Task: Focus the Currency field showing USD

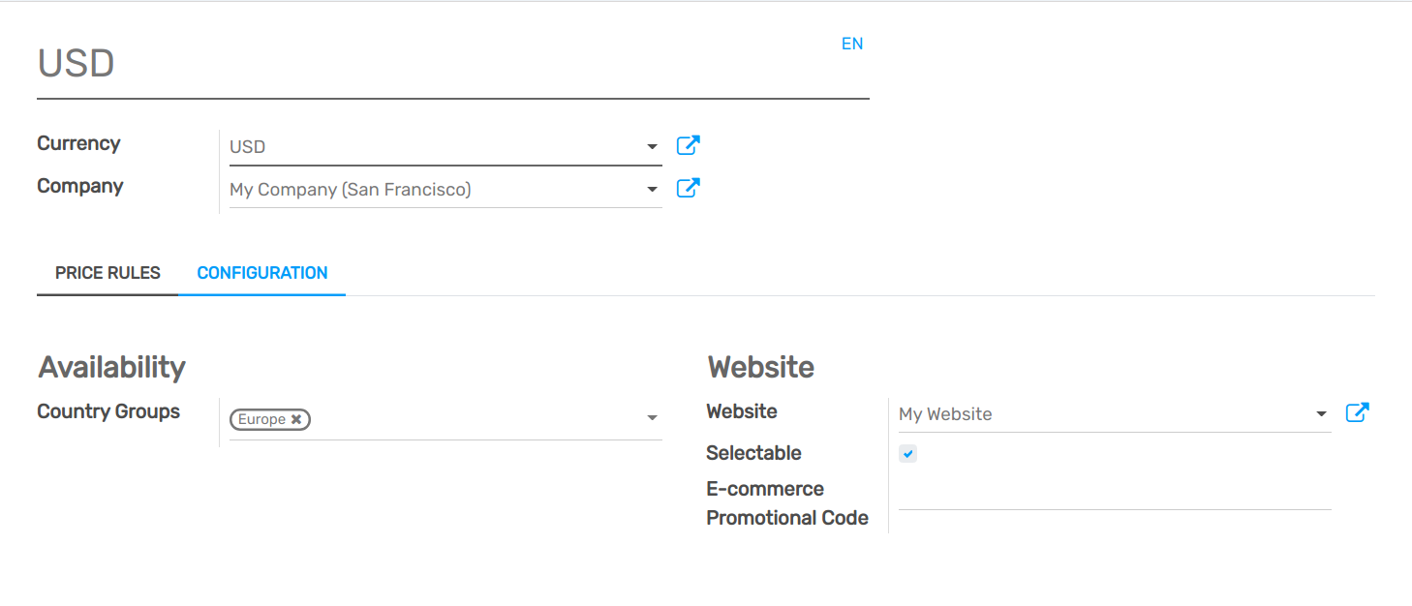Action: pyautogui.click(x=407, y=146)
